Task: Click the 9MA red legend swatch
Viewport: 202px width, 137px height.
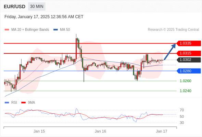Action: (23, 103)
